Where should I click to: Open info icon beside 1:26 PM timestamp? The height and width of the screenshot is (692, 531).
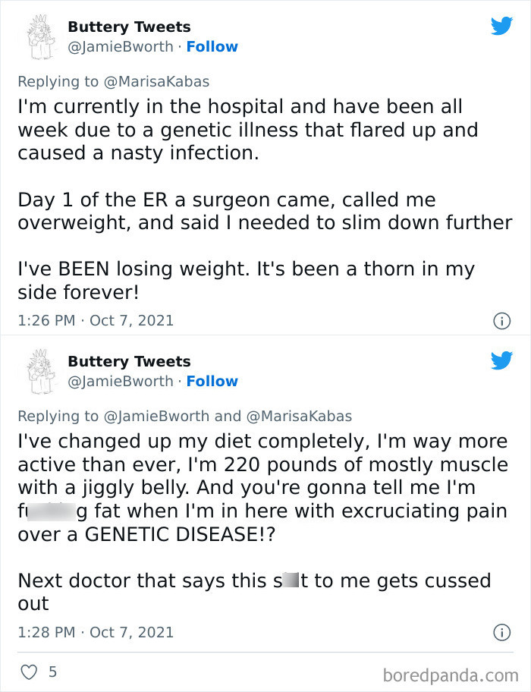[x=501, y=321]
